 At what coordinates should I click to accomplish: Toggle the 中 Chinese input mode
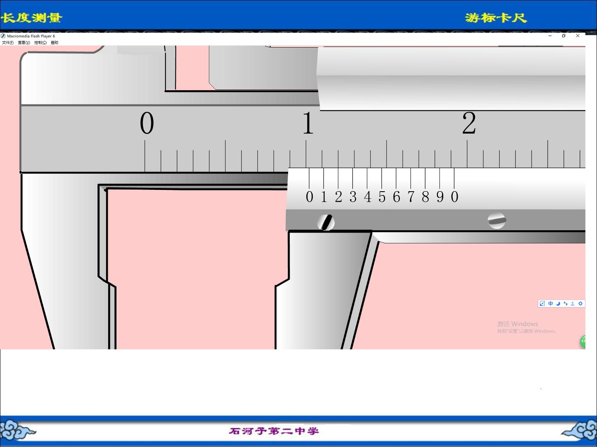551,303
